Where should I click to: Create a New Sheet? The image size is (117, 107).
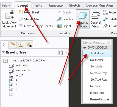coord(29,12)
